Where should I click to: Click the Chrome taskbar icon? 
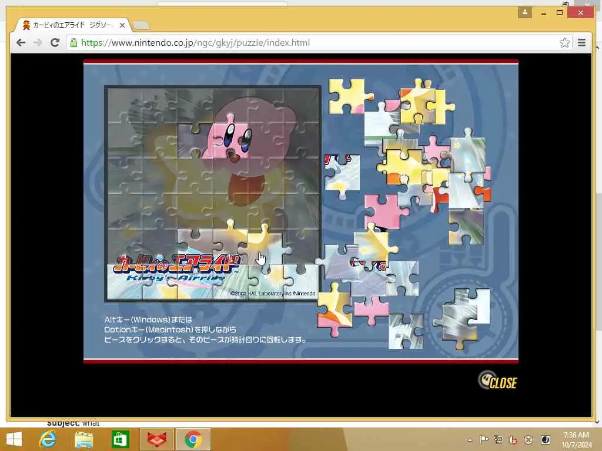[193, 439]
